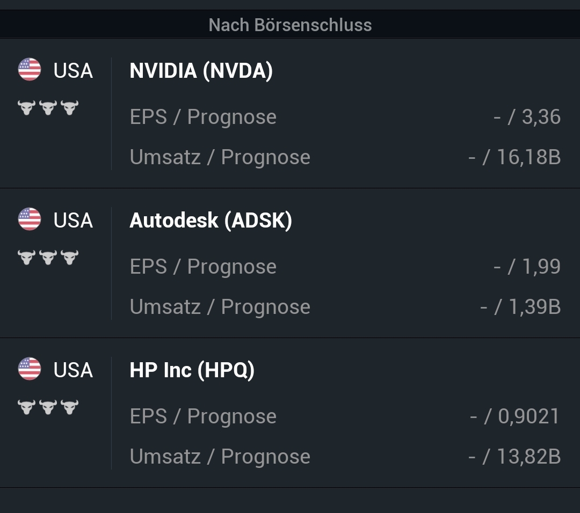Click the USA country label in the Autodesk row
580x513 pixels.
click(73, 221)
